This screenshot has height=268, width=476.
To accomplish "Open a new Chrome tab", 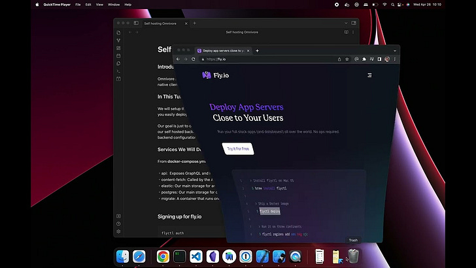I will point(257,51).
